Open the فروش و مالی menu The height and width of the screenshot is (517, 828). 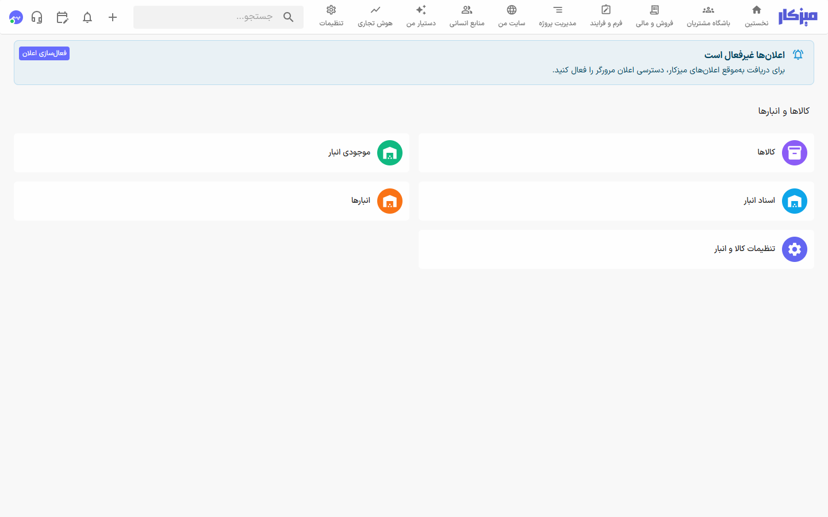pyautogui.click(x=654, y=16)
